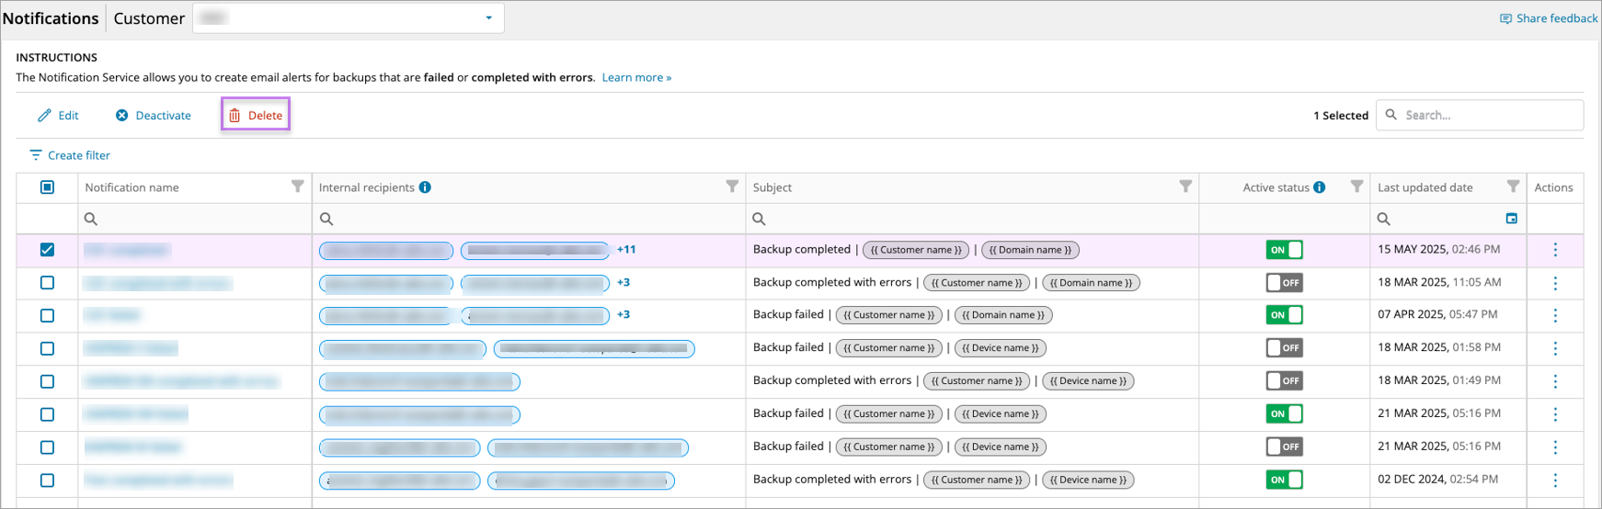Open the Active status column filter icon
This screenshot has width=1602, height=509.
1356,187
